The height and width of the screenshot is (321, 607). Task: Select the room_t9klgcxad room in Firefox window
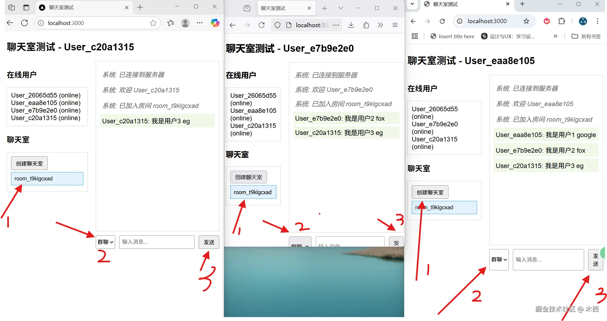253,192
